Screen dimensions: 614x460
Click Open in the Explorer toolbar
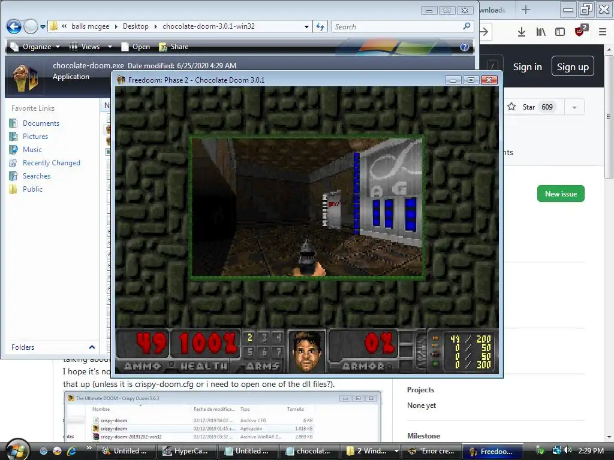click(x=136, y=47)
